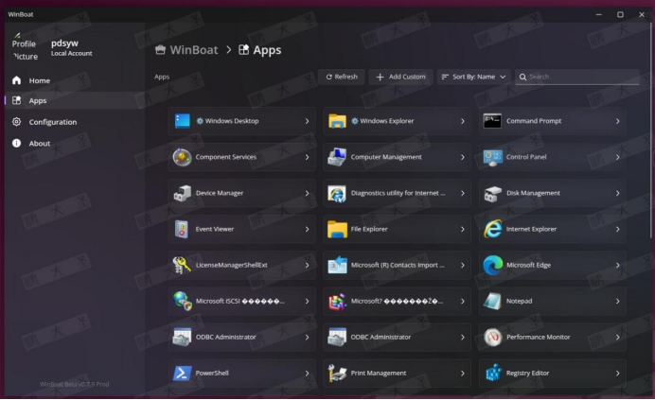Screen dimensions: 655x400
Task: Open the Sort By: Name dropdown
Action: (x=473, y=77)
